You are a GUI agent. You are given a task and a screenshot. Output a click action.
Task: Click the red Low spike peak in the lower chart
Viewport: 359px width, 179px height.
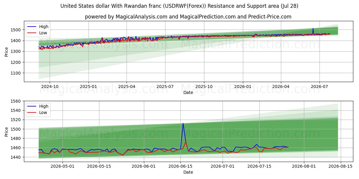[186, 142]
